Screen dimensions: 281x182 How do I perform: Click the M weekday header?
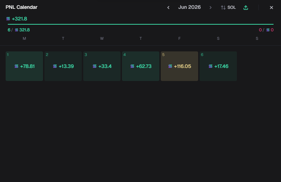coord(24,38)
